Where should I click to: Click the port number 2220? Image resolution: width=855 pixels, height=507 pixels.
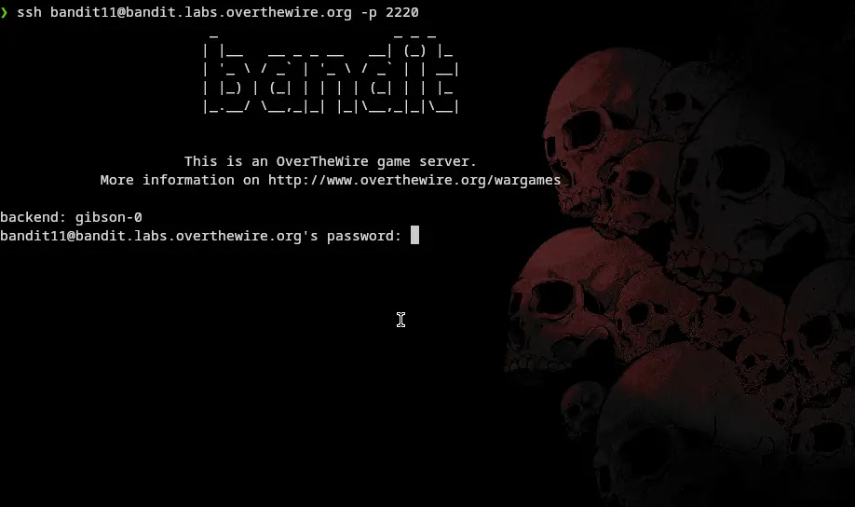(402, 12)
